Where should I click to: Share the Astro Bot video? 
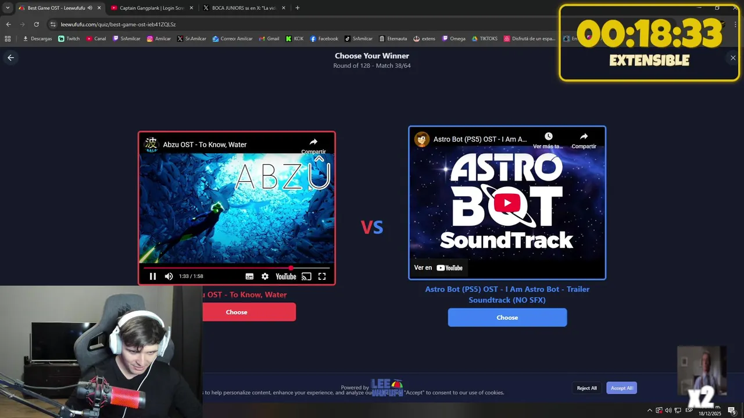pyautogui.click(x=584, y=140)
